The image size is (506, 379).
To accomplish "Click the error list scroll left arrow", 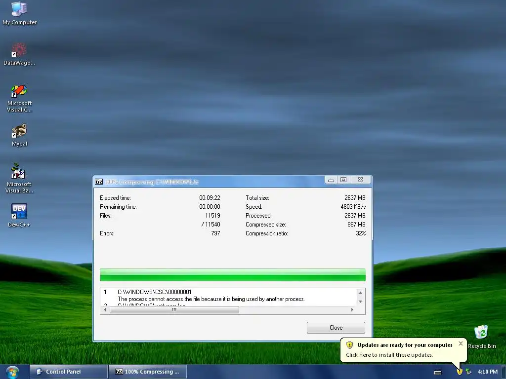I will (x=105, y=310).
